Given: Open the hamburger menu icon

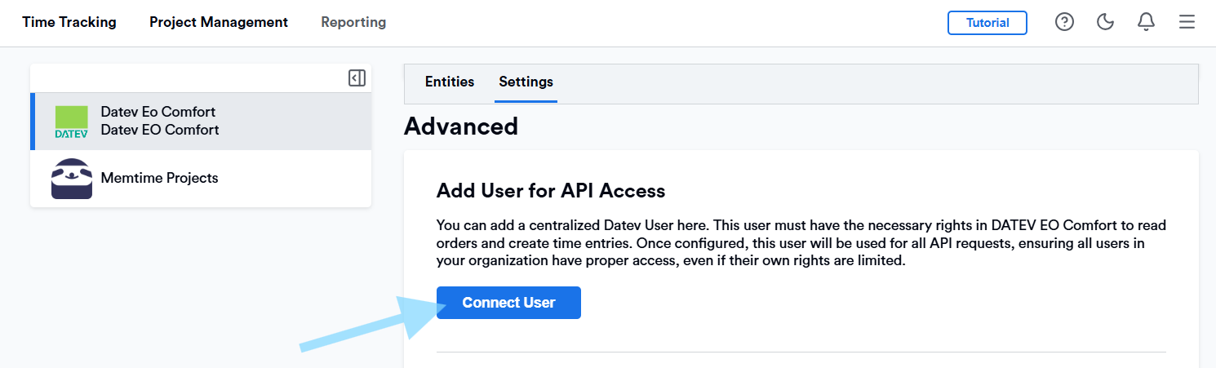Looking at the screenshot, I should coord(1187,23).
